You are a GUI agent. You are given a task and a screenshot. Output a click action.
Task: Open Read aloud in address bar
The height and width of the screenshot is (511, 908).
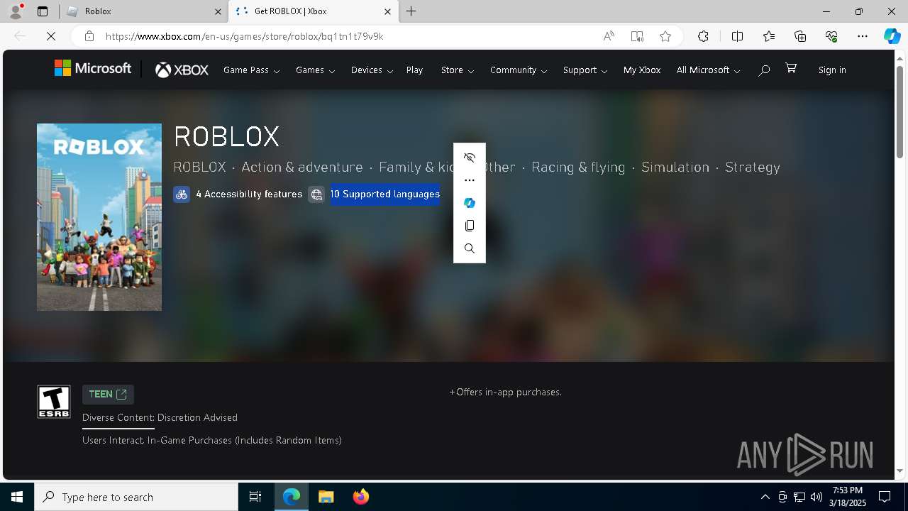609,36
